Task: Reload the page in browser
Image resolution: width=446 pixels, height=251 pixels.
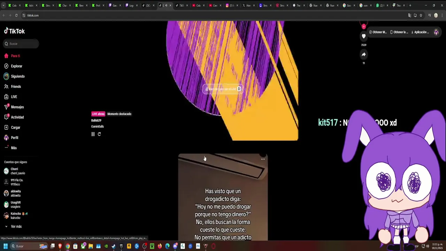Action: [16, 15]
